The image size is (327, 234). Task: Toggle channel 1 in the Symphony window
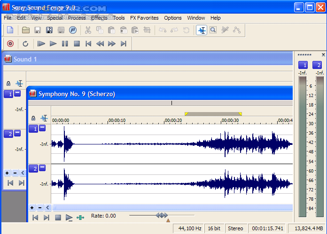[x=33, y=129]
